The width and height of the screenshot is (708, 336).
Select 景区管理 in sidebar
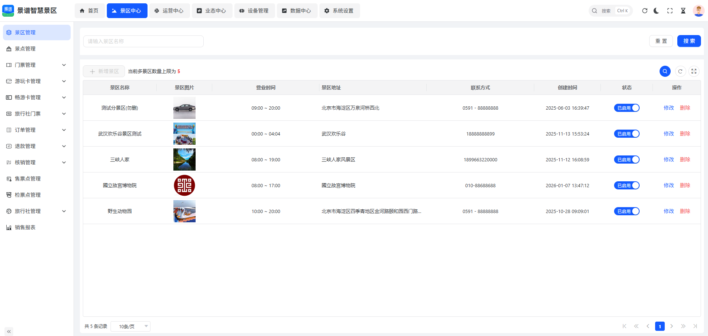point(37,32)
